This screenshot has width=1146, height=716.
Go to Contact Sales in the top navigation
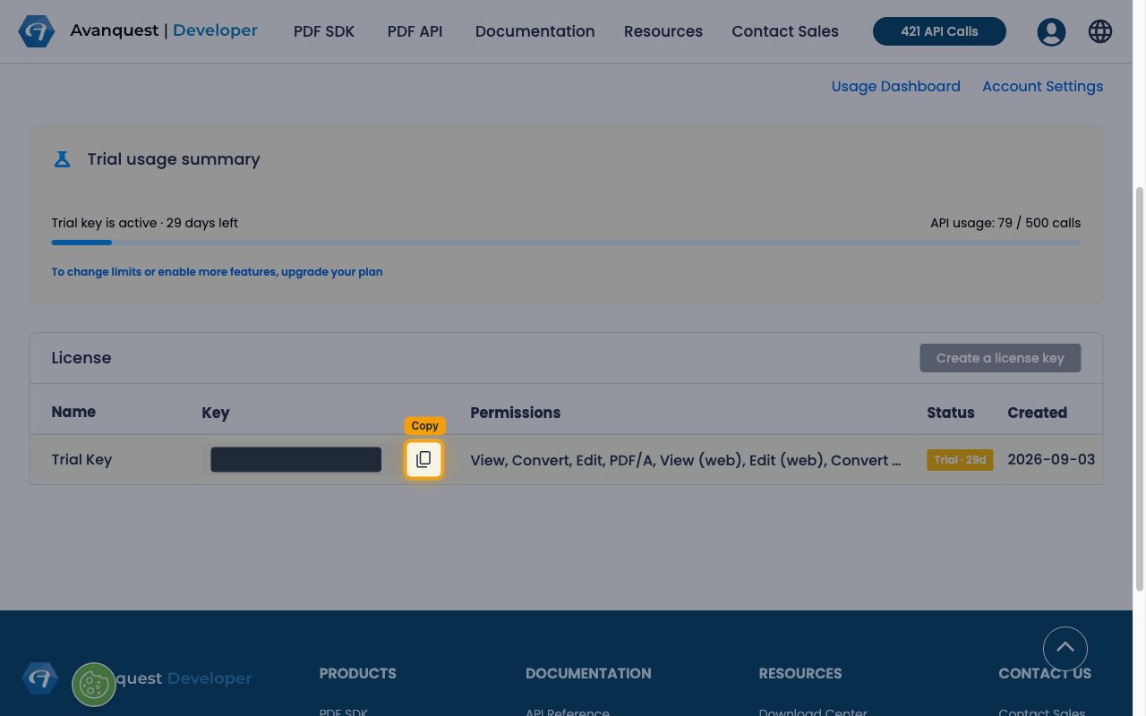coord(785,31)
